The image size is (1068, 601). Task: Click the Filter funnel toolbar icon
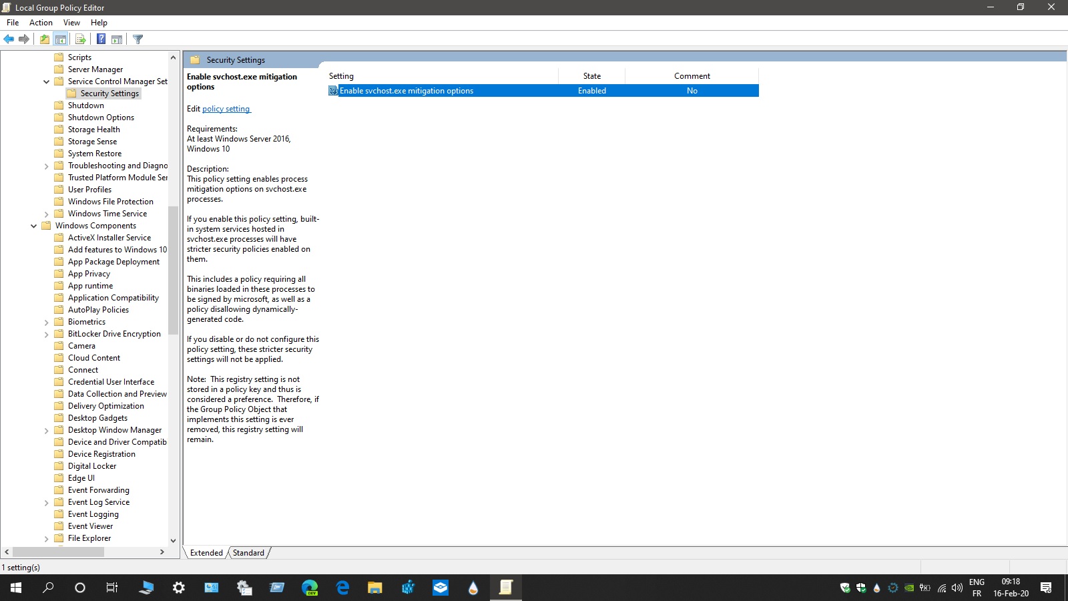coord(138,39)
